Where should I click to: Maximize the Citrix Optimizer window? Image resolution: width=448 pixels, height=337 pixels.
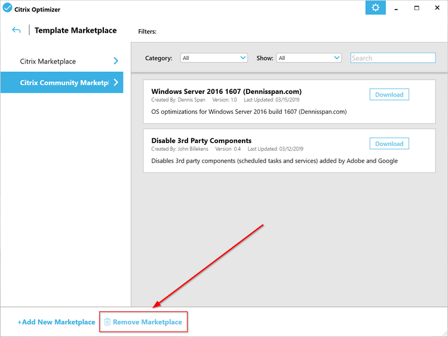tap(416, 8)
